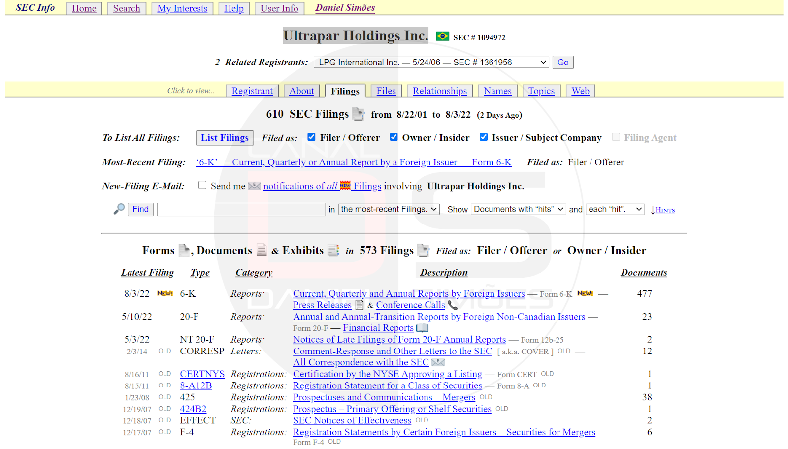Click the find text input field
The width and height of the screenshot is (788, 449).
tap(241, 209)
